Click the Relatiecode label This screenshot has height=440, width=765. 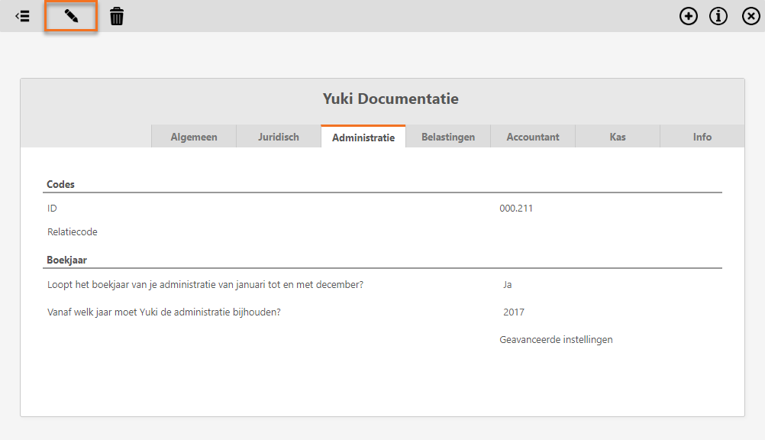coord(73,232)
